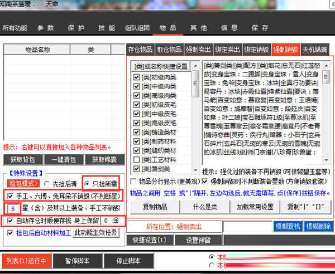Click the [类]或名称快捷设置 header button
The image size is (335, 274).
(x=161, y=66)
